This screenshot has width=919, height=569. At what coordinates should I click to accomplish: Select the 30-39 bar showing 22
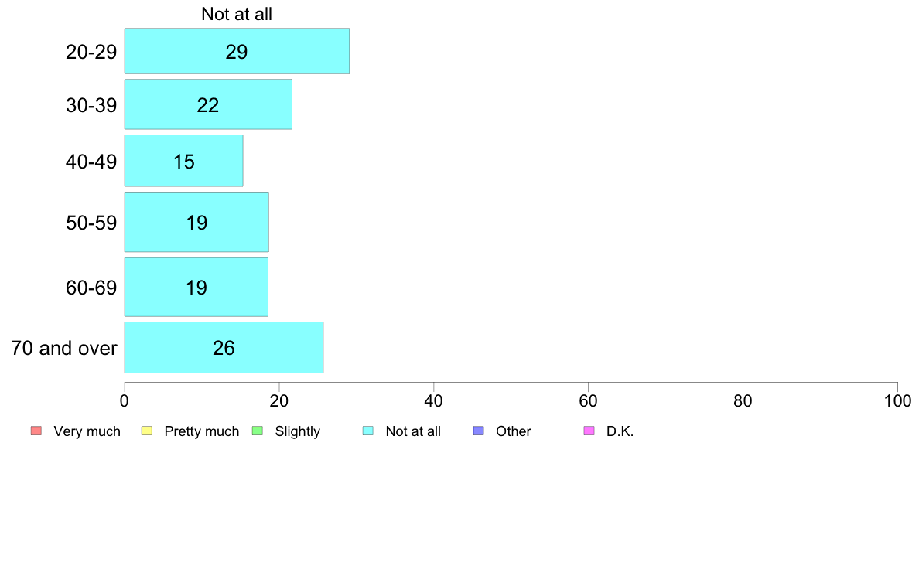pos(208,104)
